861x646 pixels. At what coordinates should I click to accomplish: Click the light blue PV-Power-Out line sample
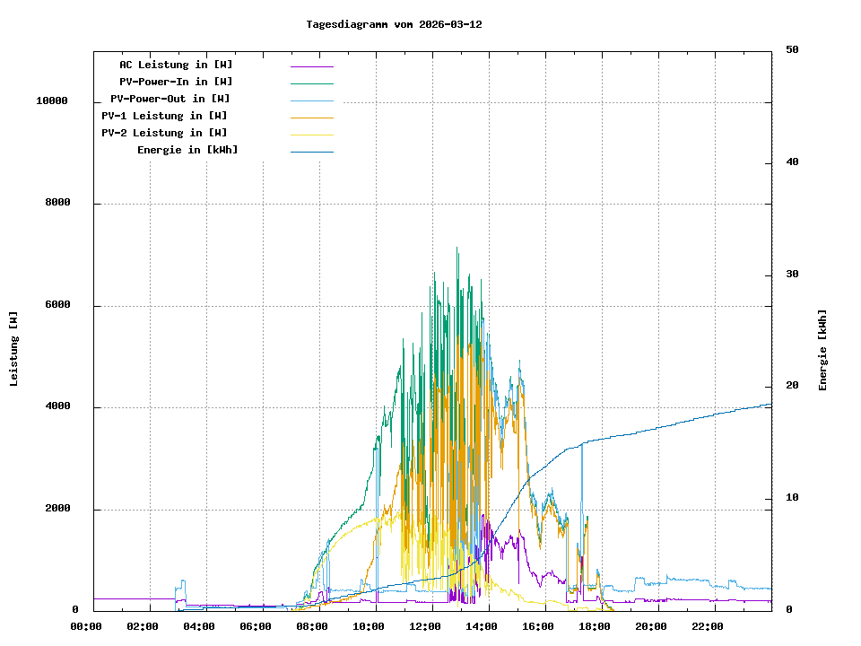[x=311, y=100]
